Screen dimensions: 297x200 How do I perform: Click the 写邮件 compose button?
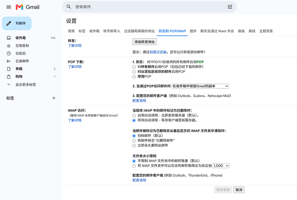(x=17, y=23)
